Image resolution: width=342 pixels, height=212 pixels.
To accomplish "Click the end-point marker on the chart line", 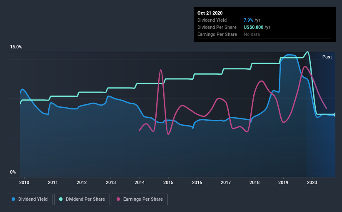I will tap(335, 114).
